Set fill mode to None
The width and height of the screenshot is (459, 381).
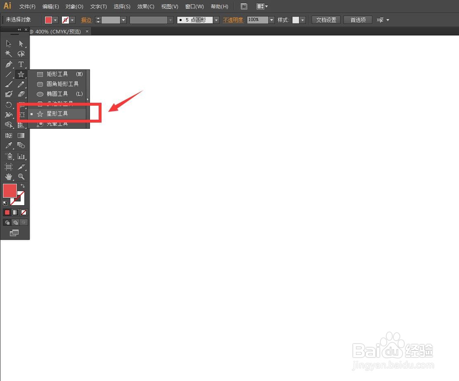[24, 212]
